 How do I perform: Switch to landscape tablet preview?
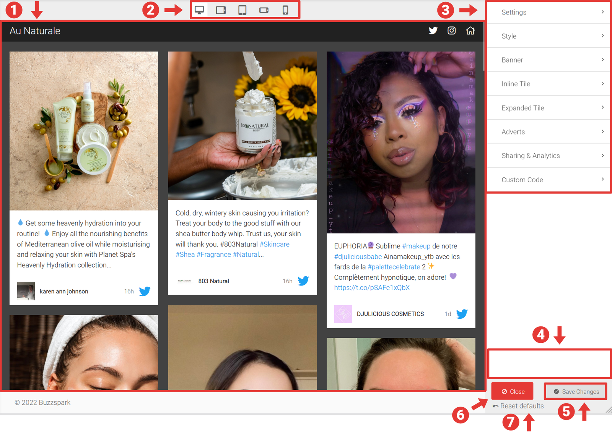[x=221, y=10]
